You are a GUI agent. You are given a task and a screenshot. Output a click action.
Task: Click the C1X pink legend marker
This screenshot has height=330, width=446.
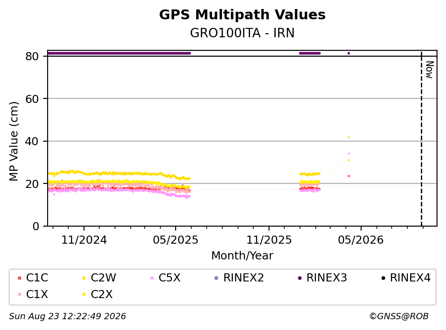[19, 294]
